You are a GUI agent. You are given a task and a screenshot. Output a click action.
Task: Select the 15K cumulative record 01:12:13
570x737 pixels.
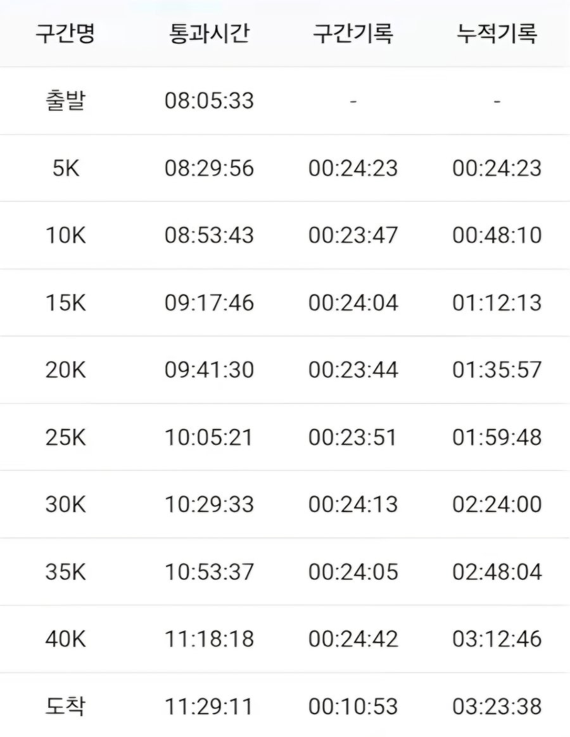coord(497,302)
